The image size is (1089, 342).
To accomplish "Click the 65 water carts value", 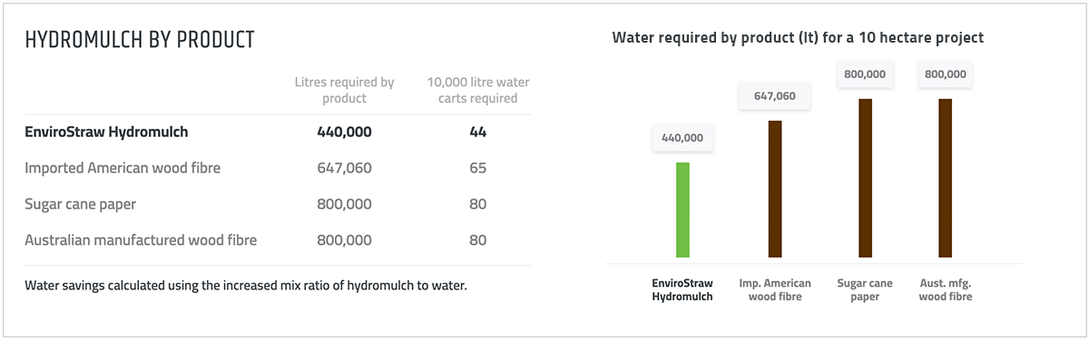I will click(x=478, y=168).
